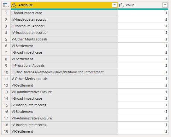Select row 18 'IV-Inadequate records' cell
Screen dimensions: 171x137
[64, 125]
